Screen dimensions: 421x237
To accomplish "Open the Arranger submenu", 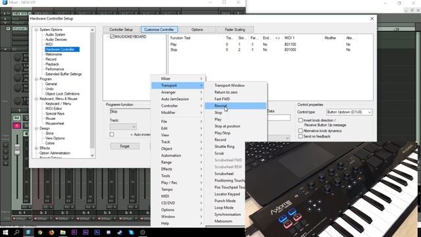I will 178,92.
